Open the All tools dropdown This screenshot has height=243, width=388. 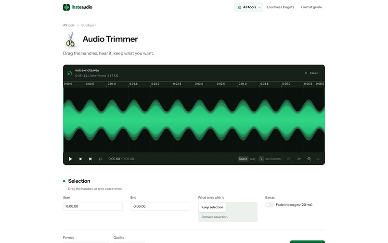click(x=248, y=7)
